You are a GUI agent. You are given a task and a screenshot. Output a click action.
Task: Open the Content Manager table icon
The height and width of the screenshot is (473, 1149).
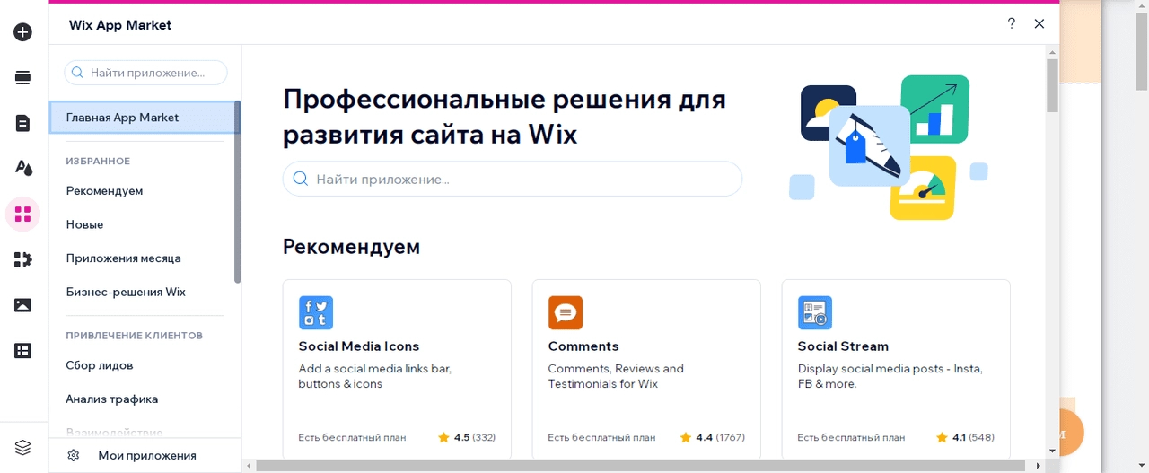point(22,351)
